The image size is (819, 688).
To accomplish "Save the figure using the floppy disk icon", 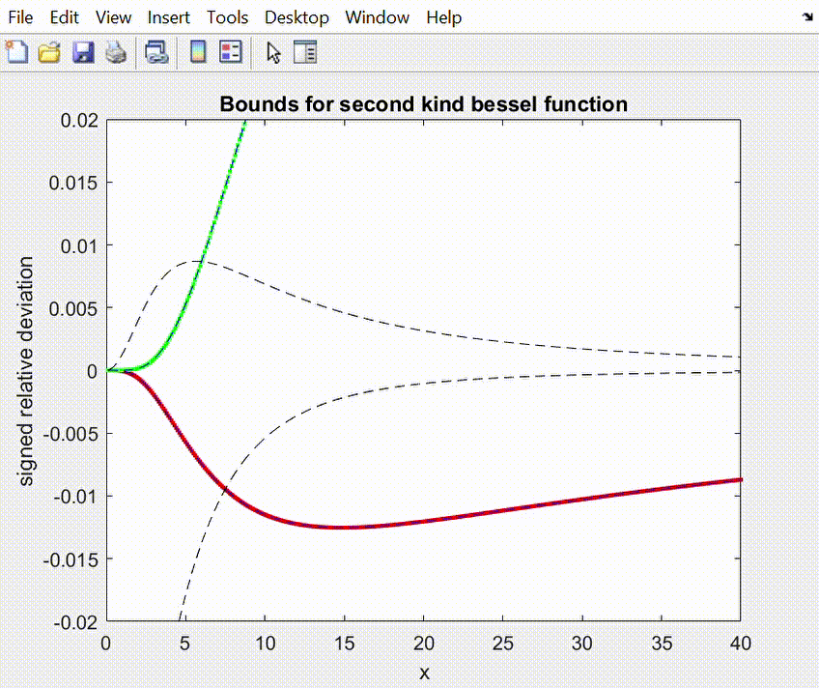I will click(83, 52).
